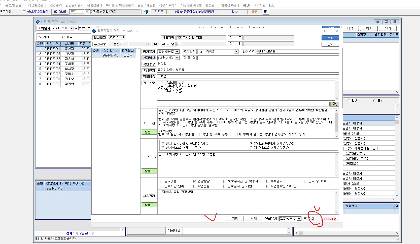Image resolution: width=420 pixels, height=244 pixels.
Task: Click the green exit door icon in toolbar
Action: click(x=146, y=12)
